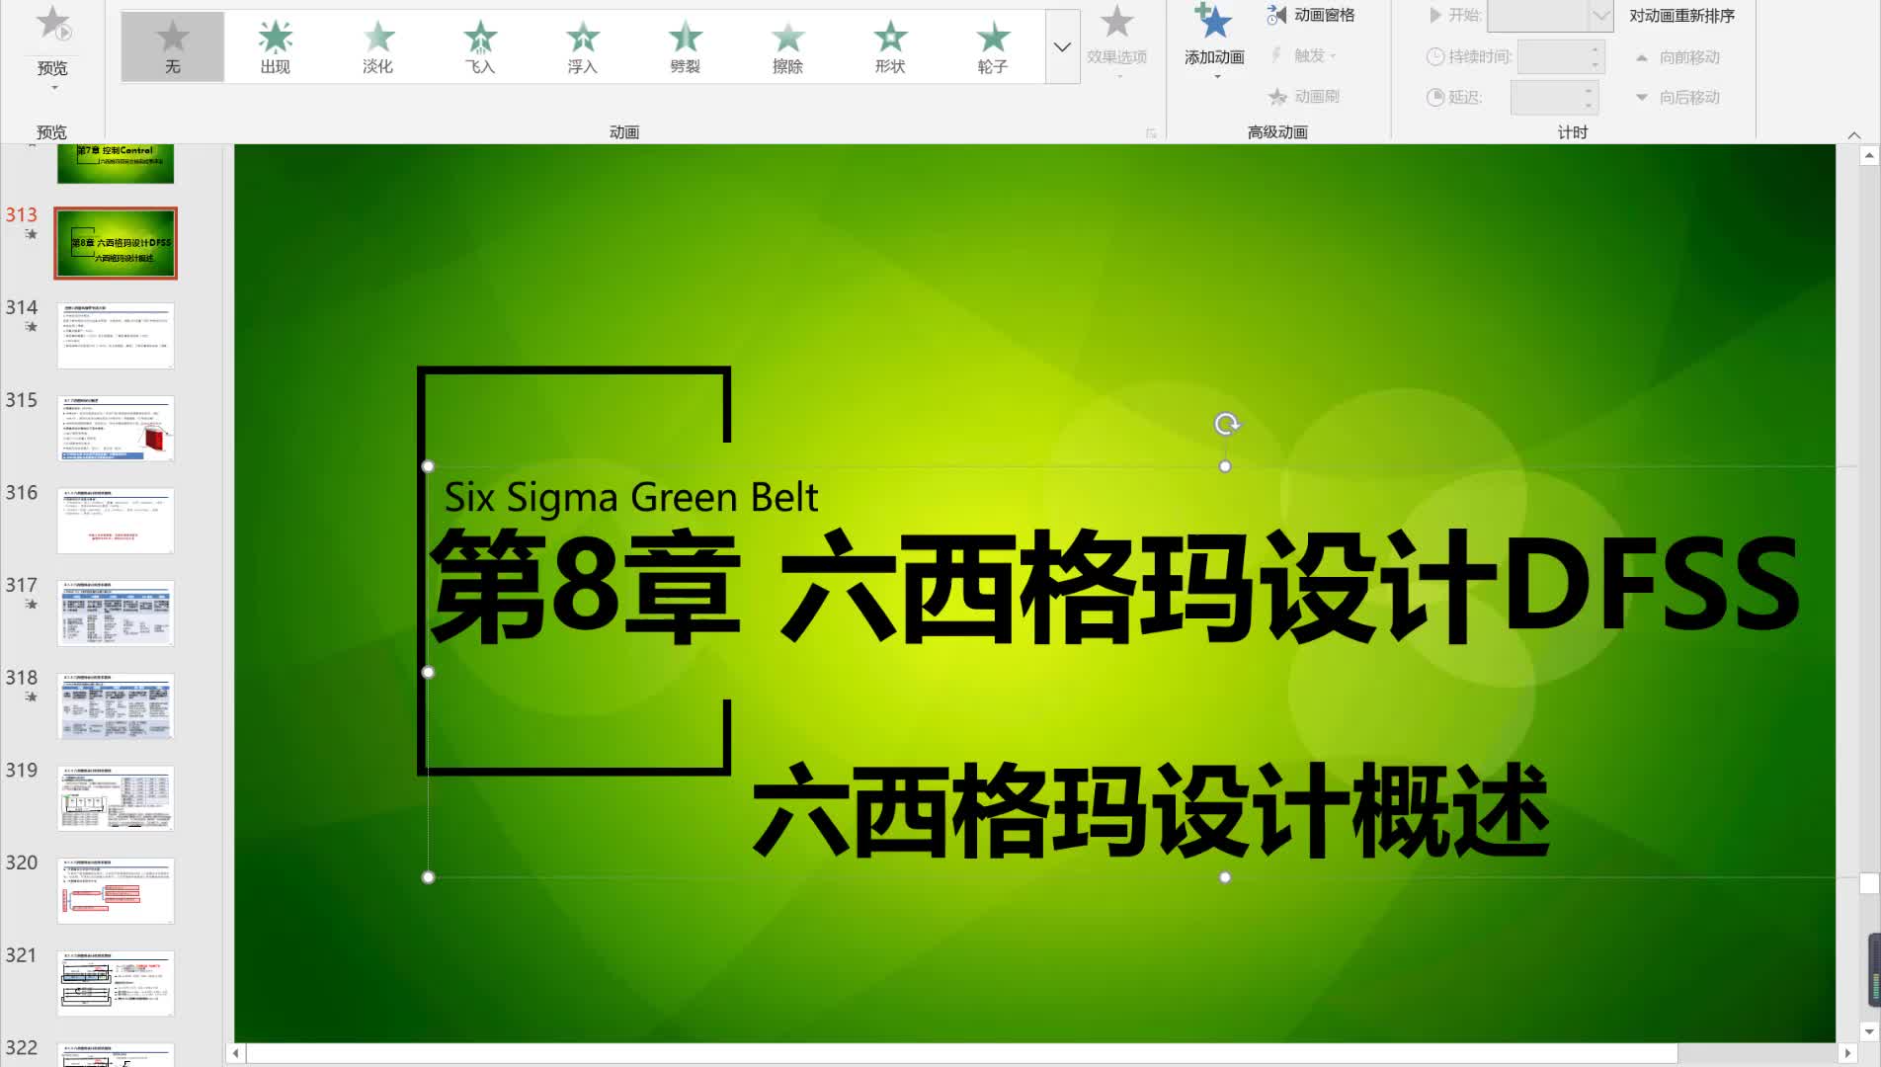Select slide 318 thumbnail
1881x1067 pixels.
(116, 705)
